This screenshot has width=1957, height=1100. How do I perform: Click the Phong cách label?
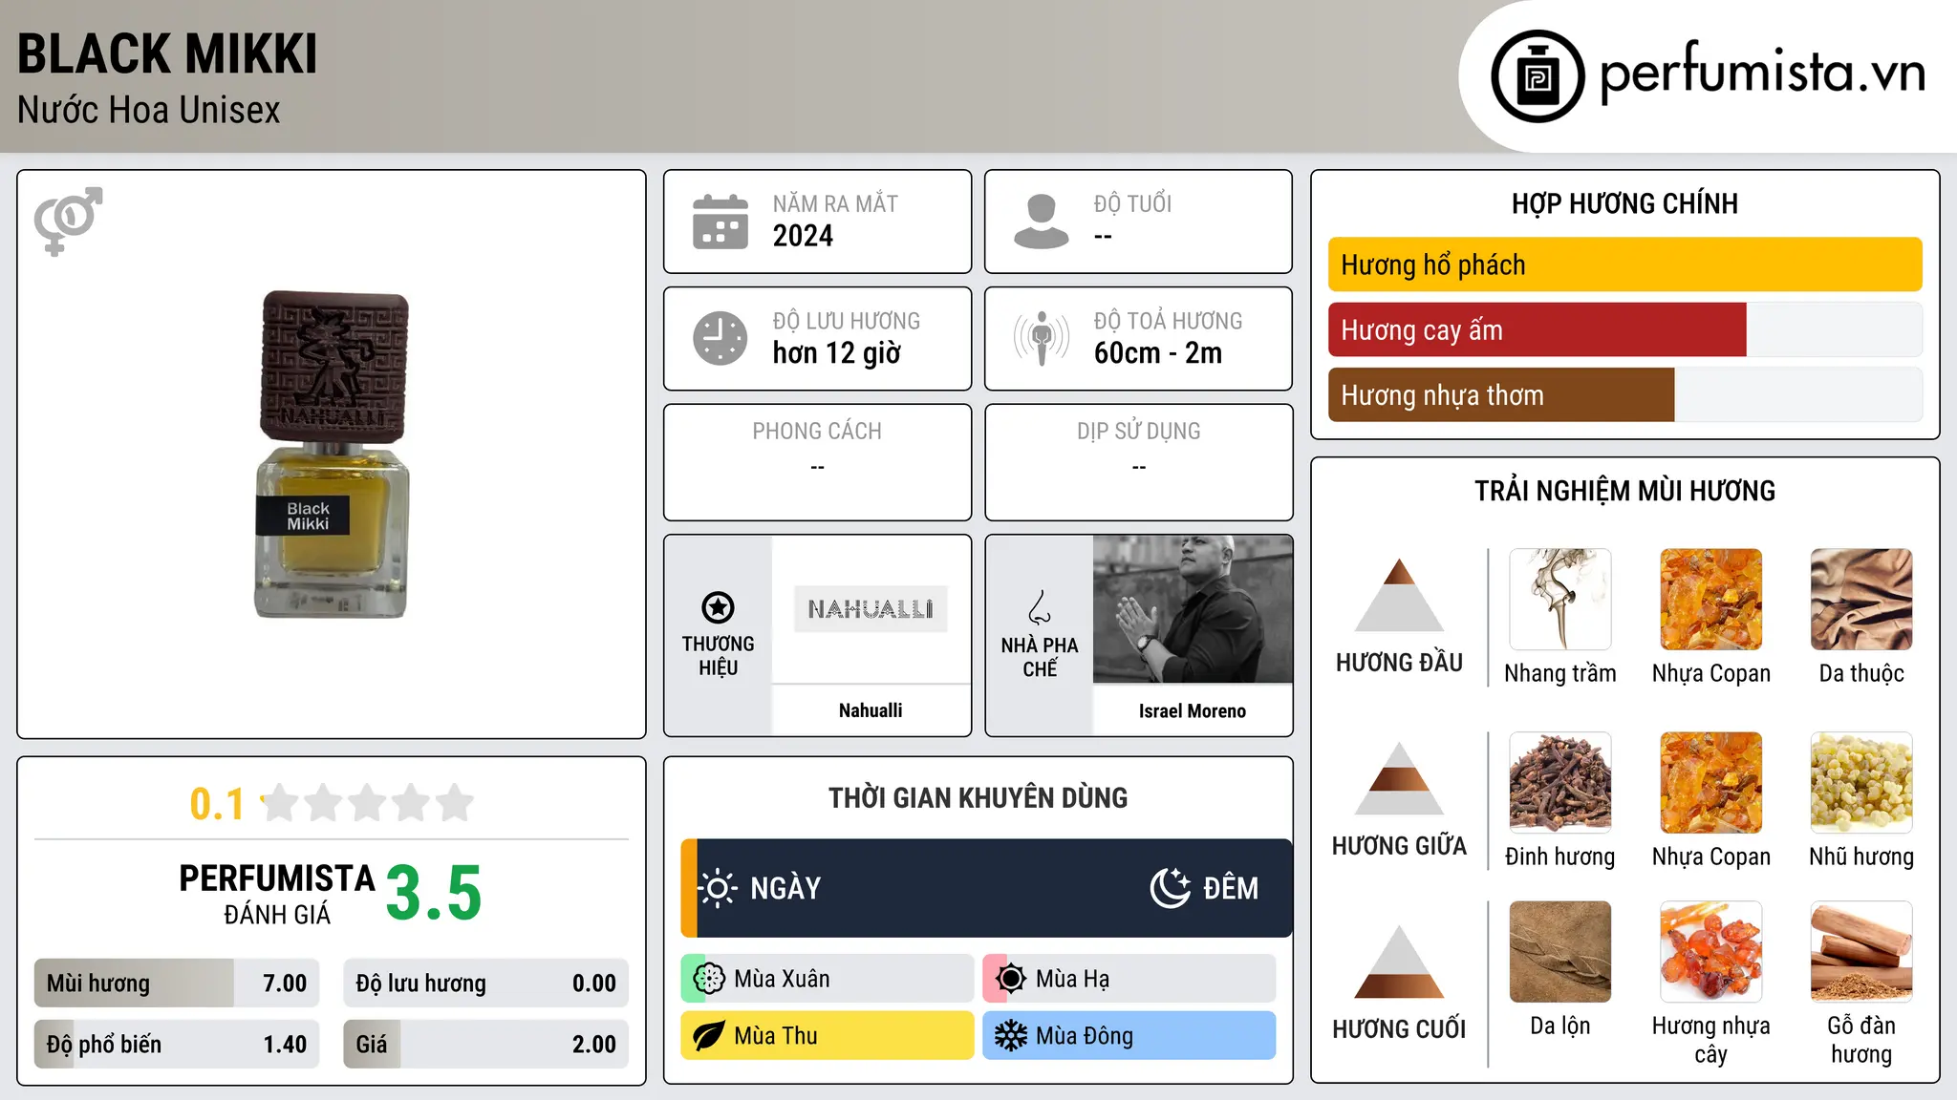[x=817, y=431]
